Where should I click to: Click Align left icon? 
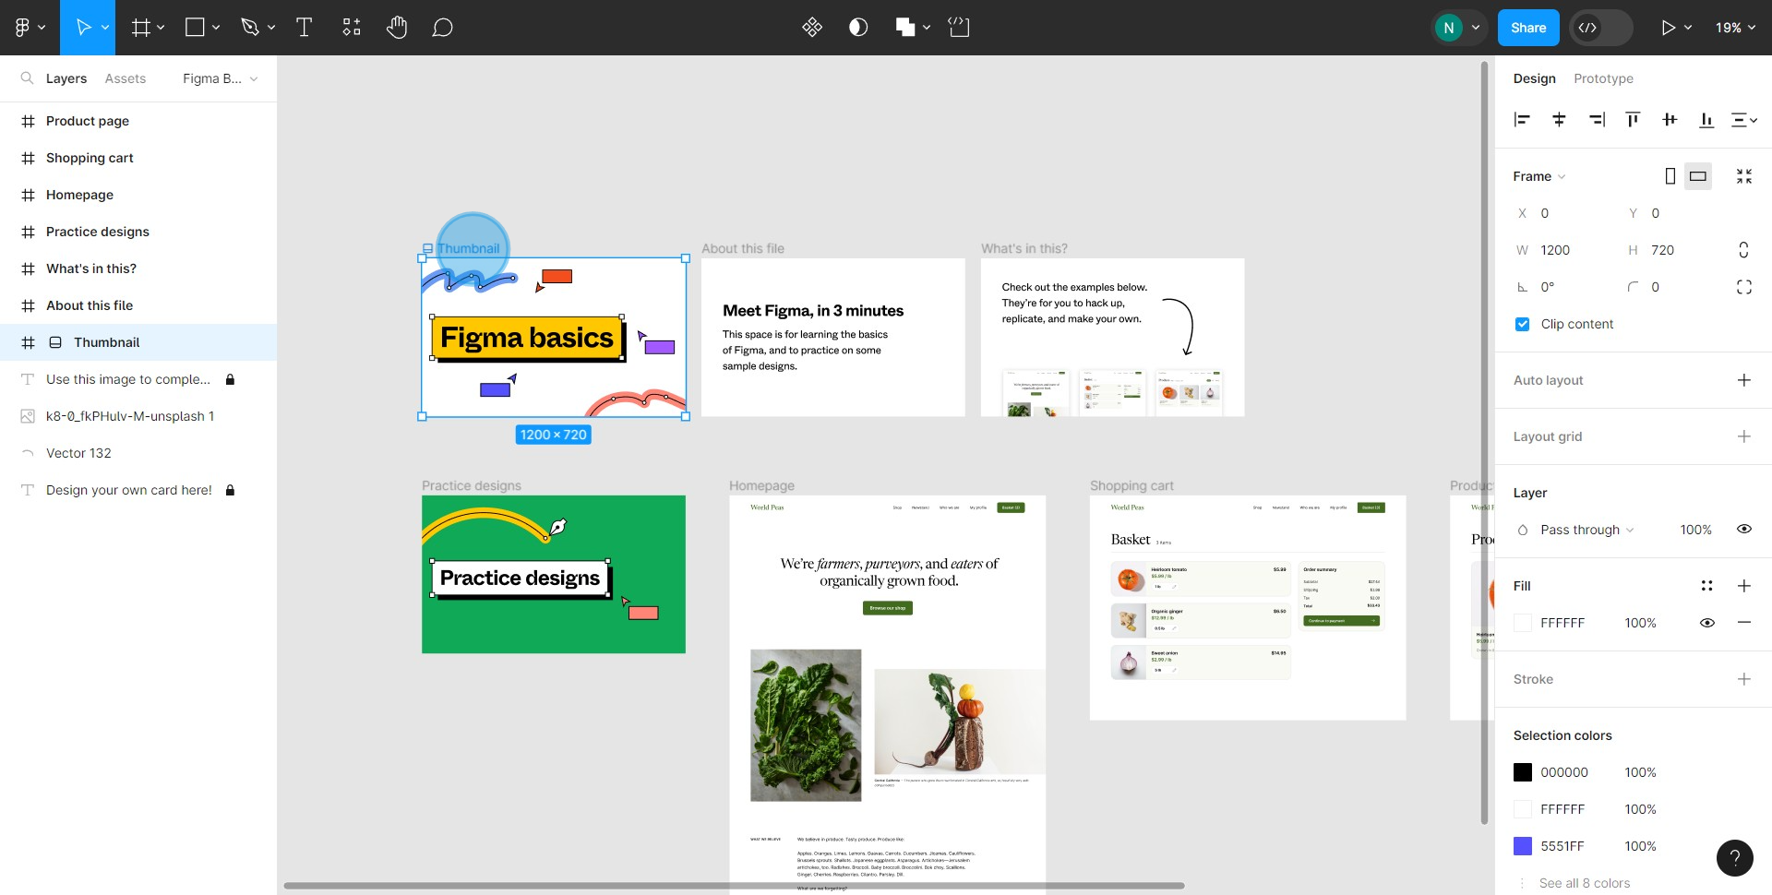1522,120
